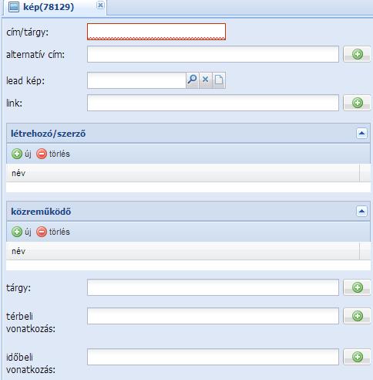Viewport: 373px width, 380px height.
Task: Add another alternatív cím with green plus
Action: (357, 54)
